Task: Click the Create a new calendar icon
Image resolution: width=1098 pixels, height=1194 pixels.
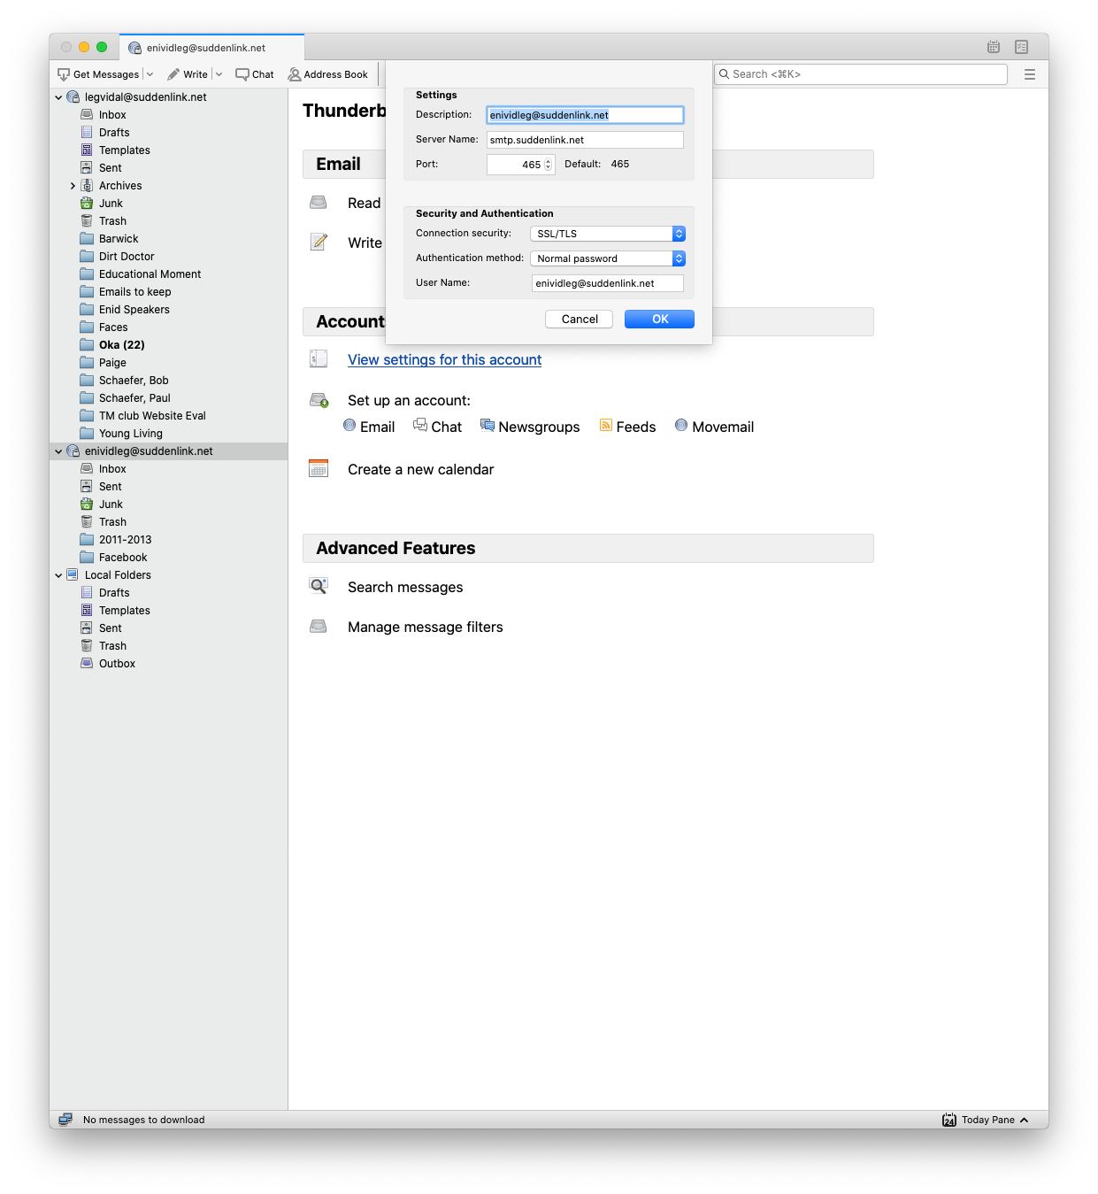Action: [319, 468]
